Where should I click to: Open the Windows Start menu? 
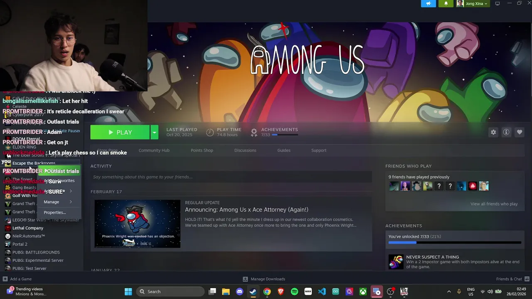(x=128, y=292)
